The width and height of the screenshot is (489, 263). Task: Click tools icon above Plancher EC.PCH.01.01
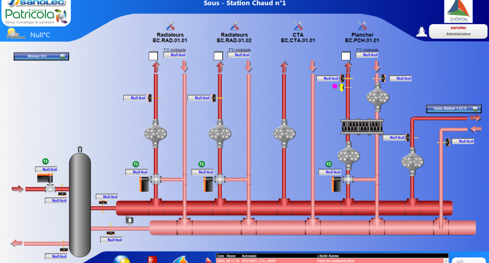point(362,26)
